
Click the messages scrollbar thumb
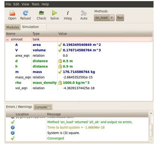(151, 130)
